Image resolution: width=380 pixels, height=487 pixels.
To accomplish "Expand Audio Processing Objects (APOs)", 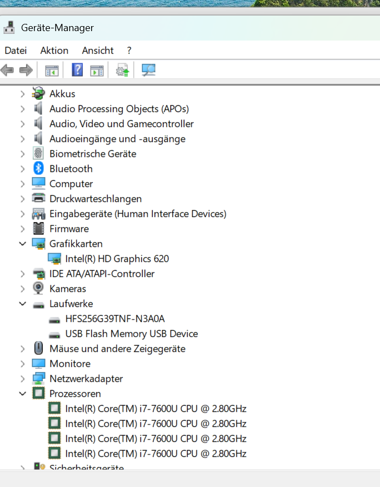I will click(22, 109).
